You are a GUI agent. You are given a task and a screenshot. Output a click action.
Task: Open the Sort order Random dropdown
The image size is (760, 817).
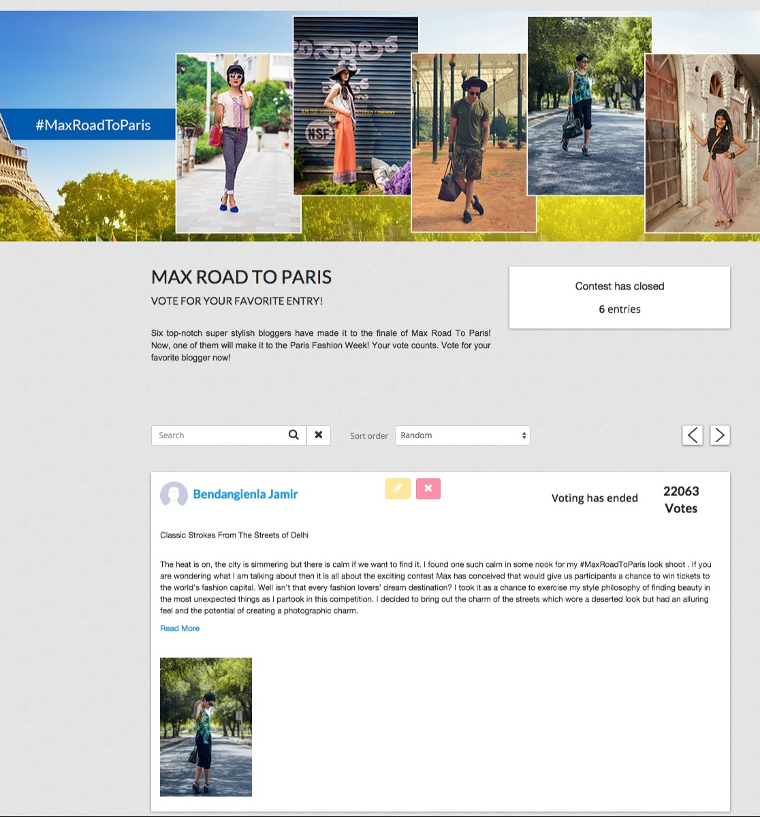[462, 435]
